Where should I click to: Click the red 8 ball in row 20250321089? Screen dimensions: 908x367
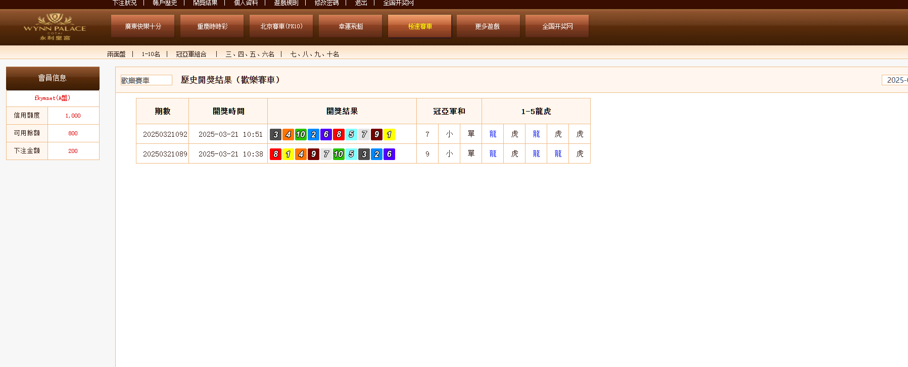click(x=275, y=154)
